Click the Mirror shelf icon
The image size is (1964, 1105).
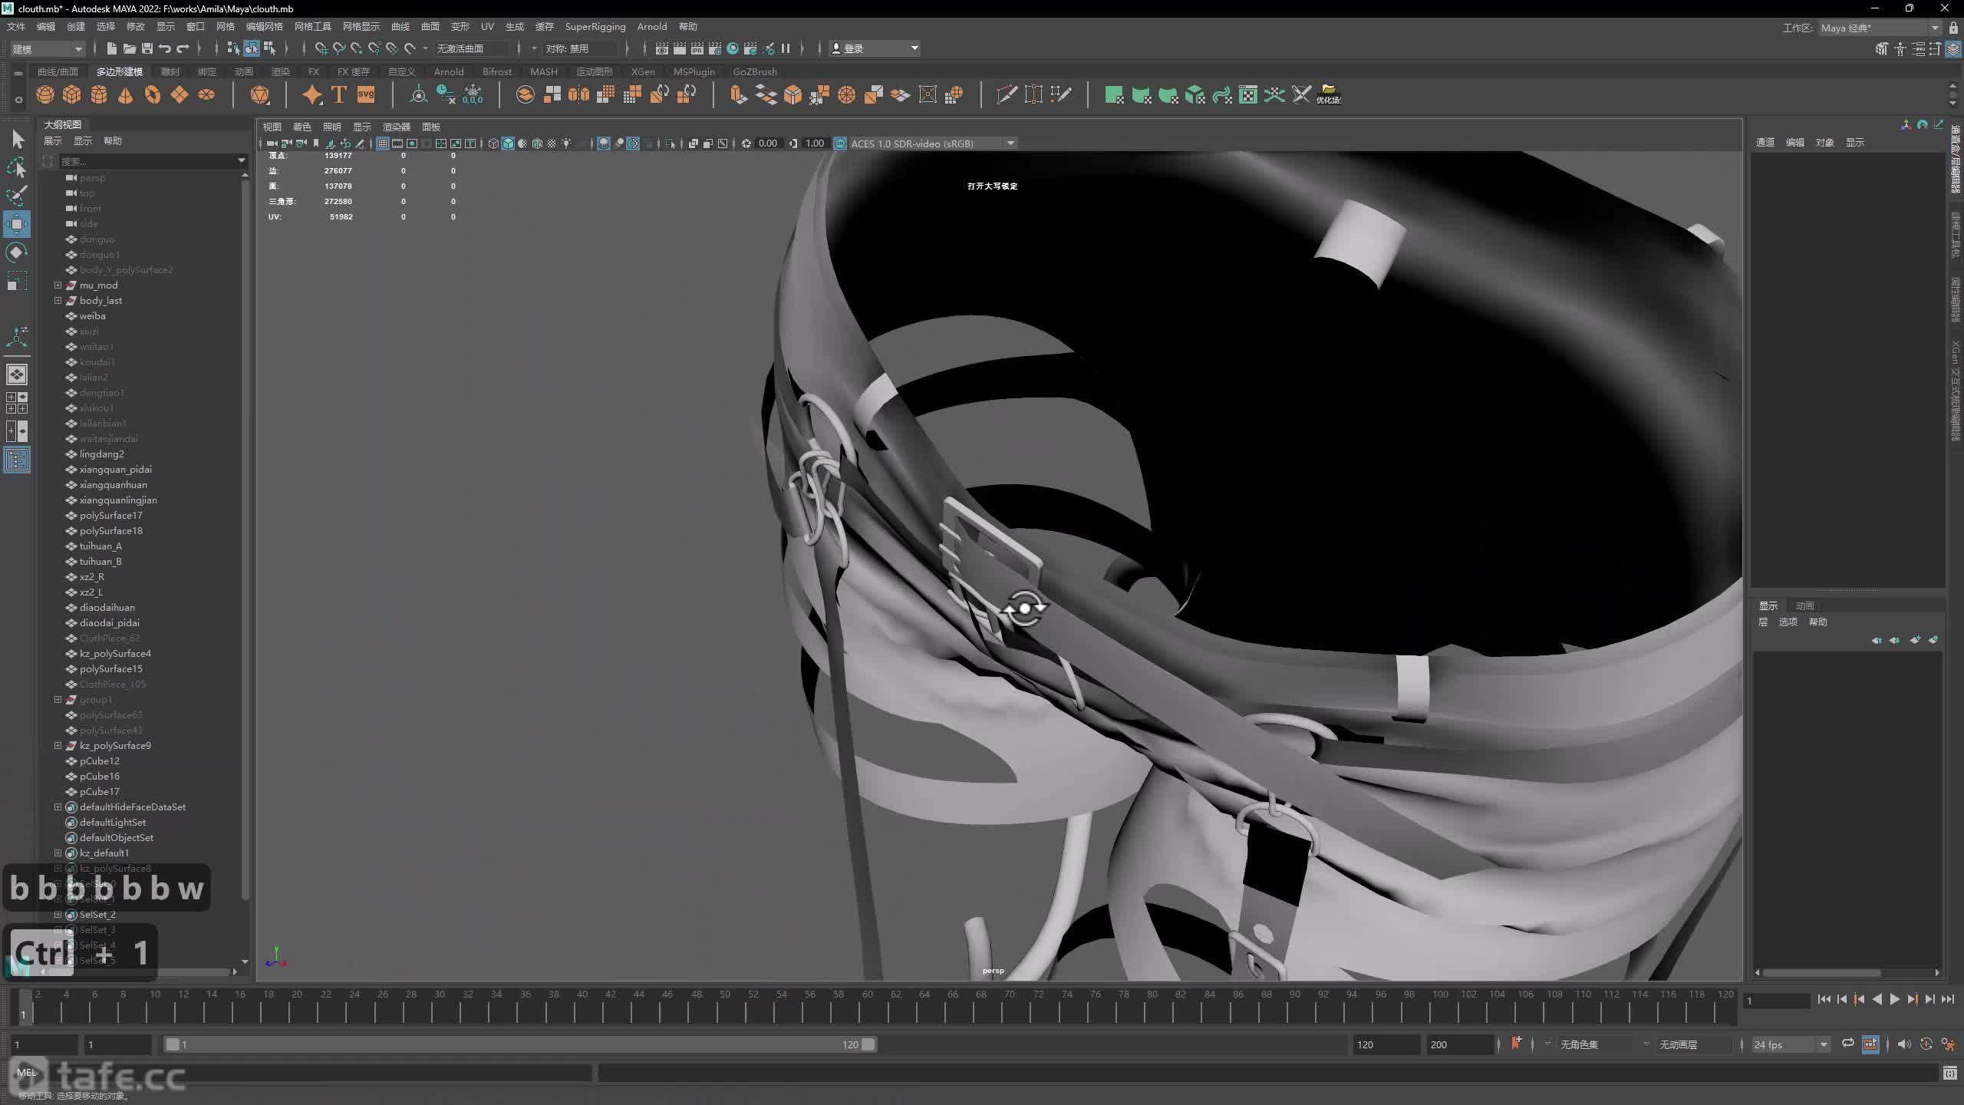pos(579,95)
